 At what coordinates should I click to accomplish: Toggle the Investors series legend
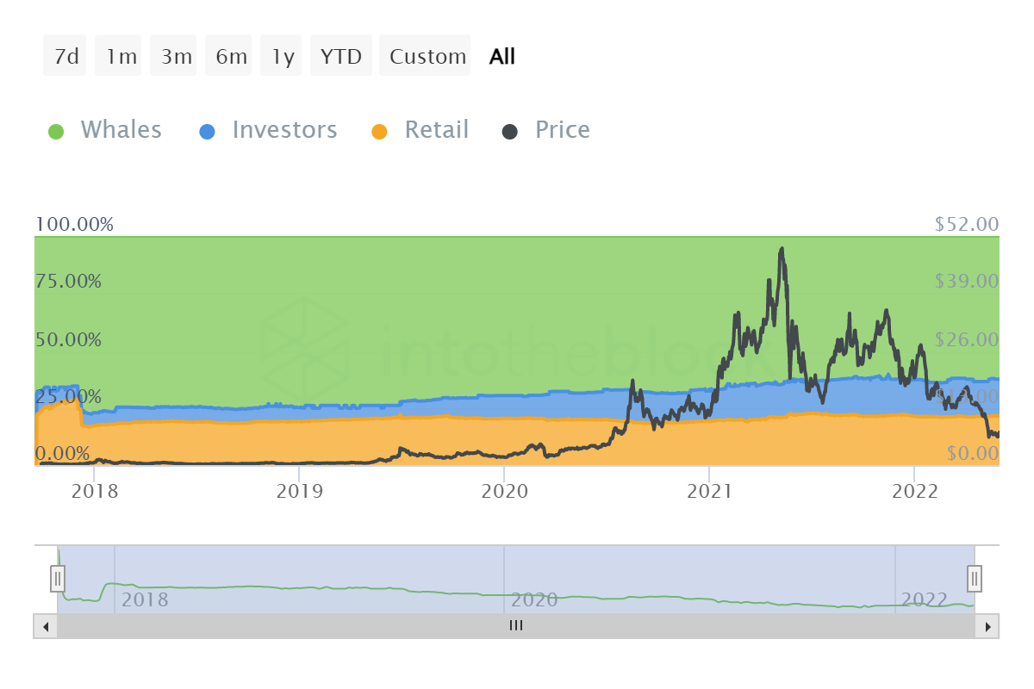tap(284, 130)
